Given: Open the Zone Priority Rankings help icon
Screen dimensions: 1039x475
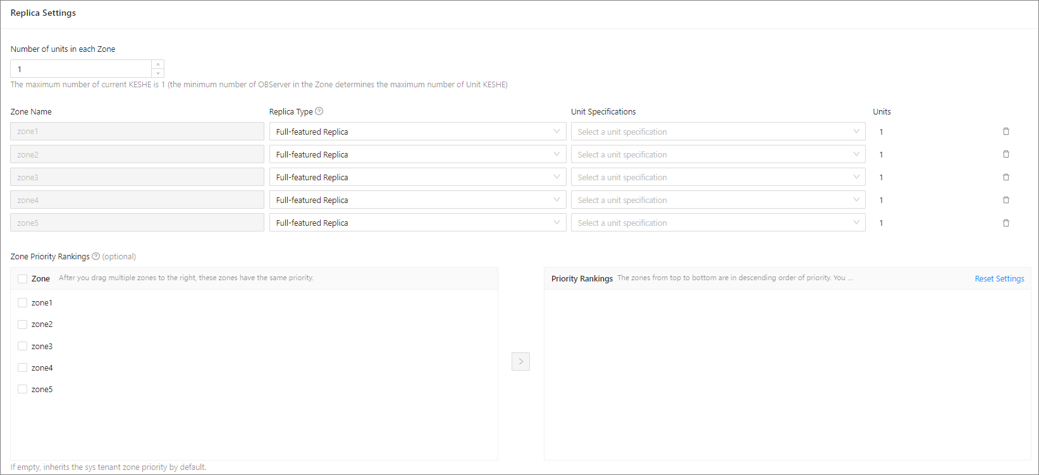Looking at the screenshot, I should [96, 256].
